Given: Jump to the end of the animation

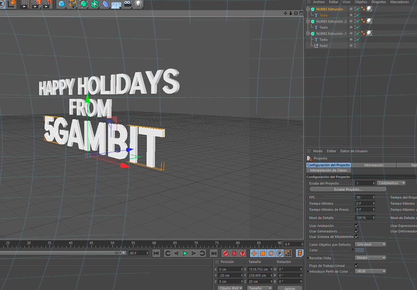Looking at the screenshot, I should click(x=213, y=253).
